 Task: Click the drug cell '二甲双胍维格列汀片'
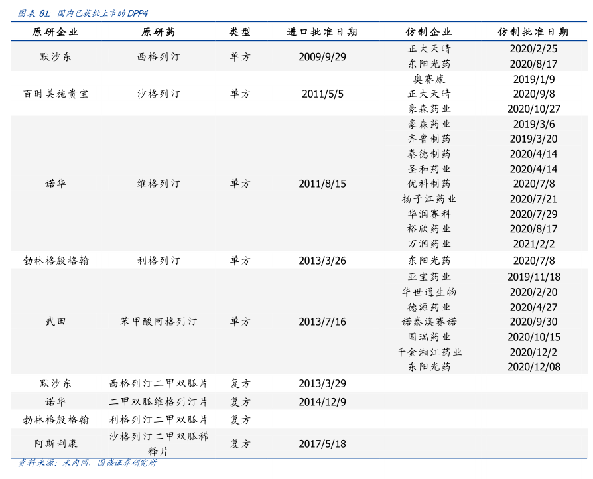pos(159,402)
